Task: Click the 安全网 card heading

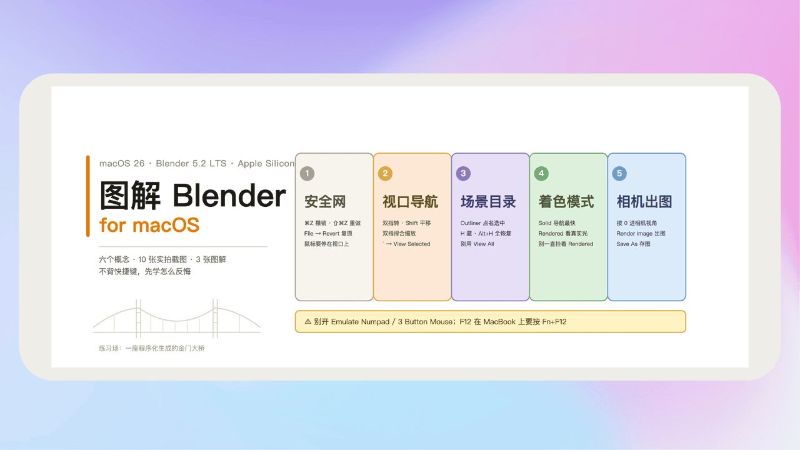Action: [x=325, y=202]
